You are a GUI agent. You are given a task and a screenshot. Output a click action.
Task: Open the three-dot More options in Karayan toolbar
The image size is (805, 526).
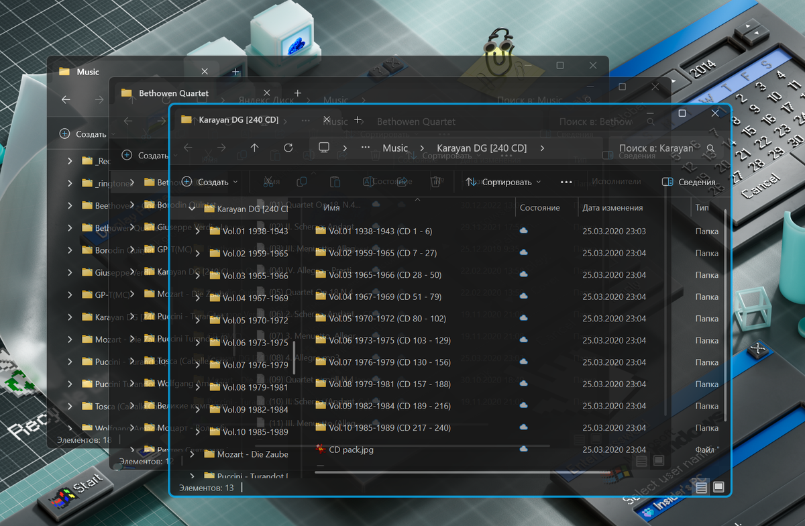tap(566, 182)
